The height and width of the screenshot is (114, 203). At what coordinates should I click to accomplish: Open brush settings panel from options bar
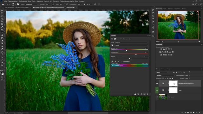(18, 4)
